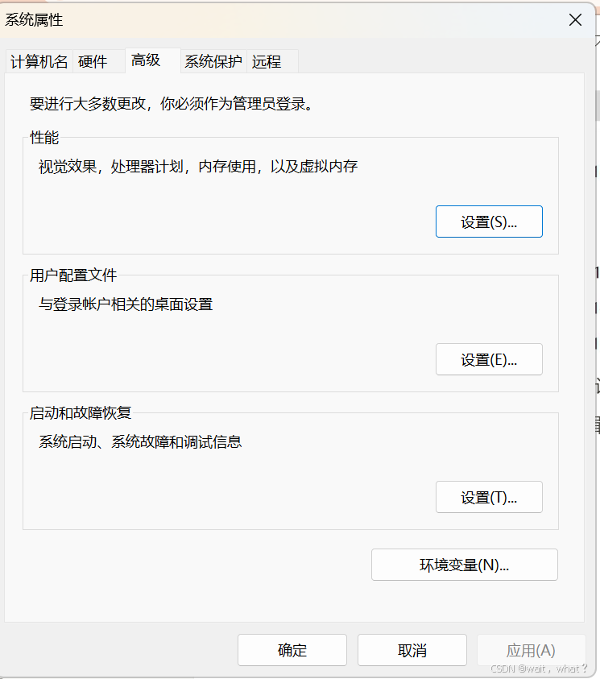The image size is (600, 679).
Task: Click the 启动和故障恢复 group label
Action: click(x=81, y=412)
